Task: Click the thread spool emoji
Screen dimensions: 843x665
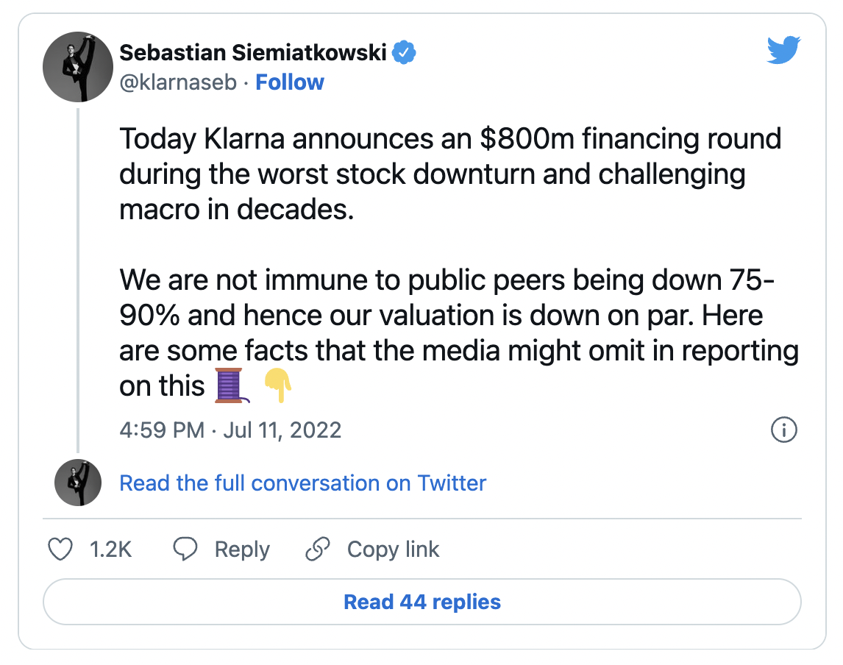Action: pyautogui.click(x=232, y=385)
